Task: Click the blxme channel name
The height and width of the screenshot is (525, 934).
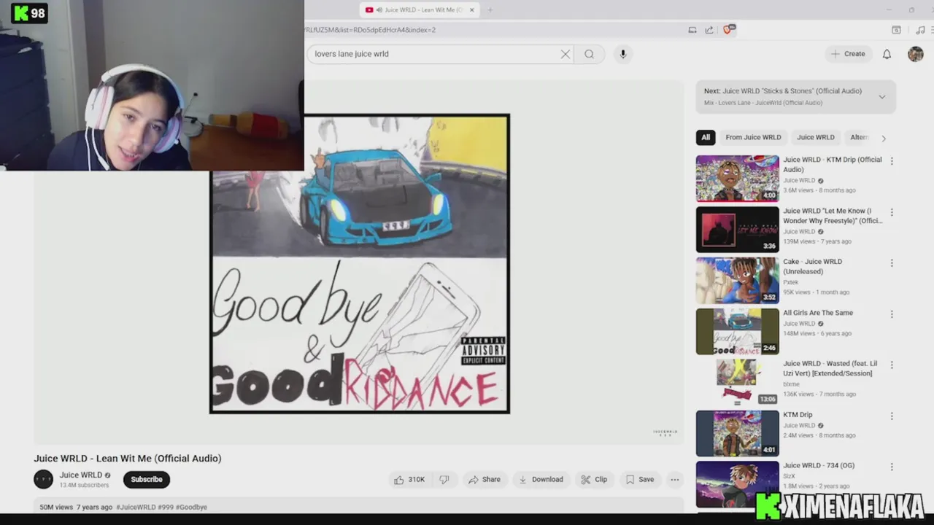Action: (x=791, y=384)
